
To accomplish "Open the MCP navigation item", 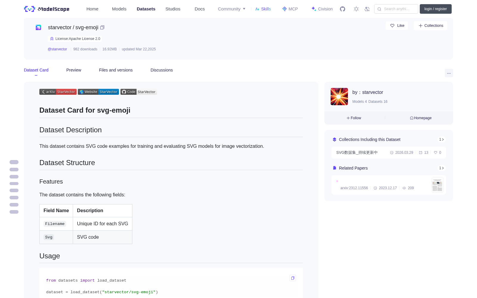I will pos(290,9).
